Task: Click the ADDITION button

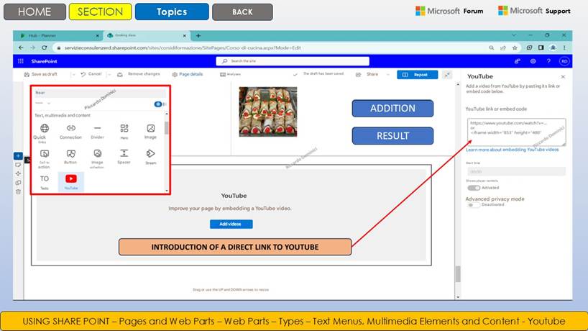Action: 392,109
